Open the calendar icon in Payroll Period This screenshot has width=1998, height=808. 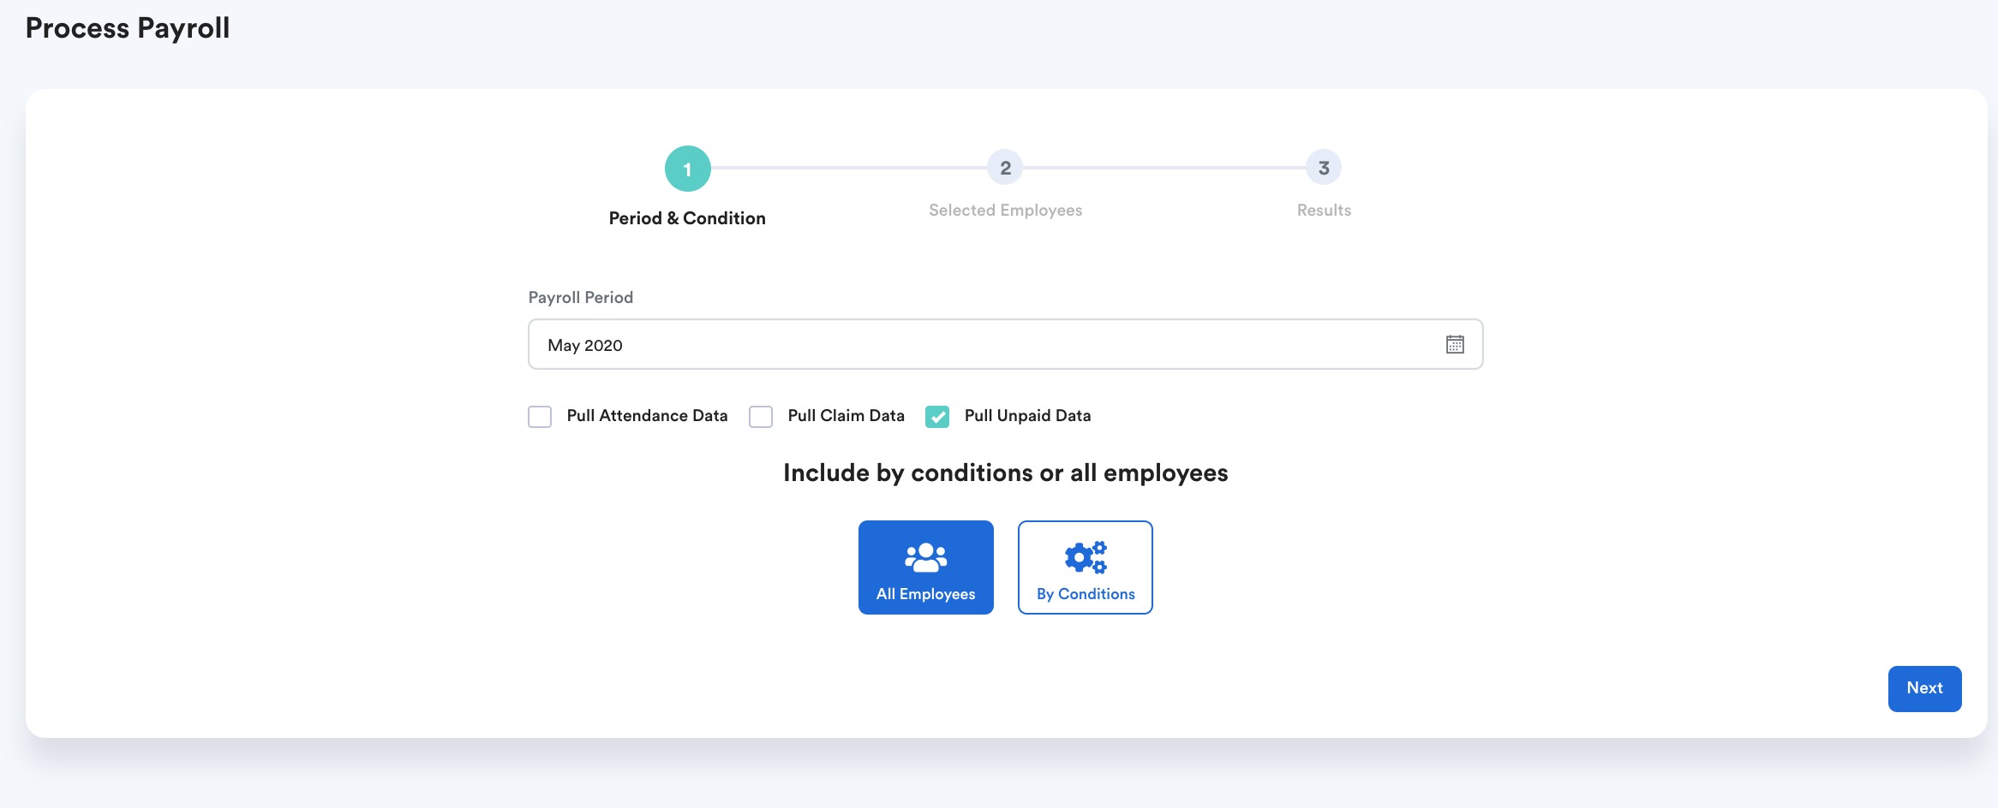pyautogui.click(x=1455, y=344)
